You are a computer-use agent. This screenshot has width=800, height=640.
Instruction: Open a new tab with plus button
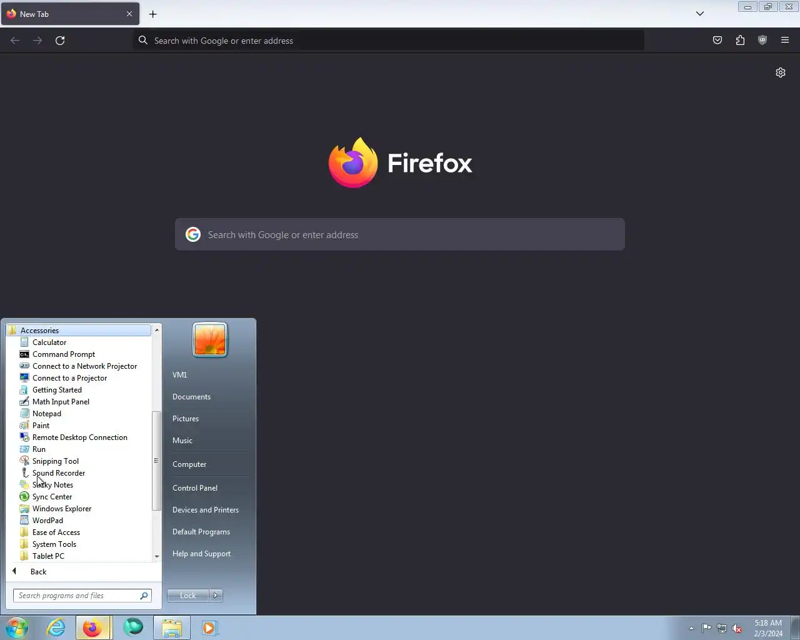point(152,14)
